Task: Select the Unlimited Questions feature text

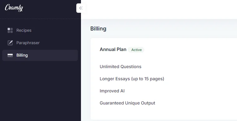Action: (x=120, y=67)
